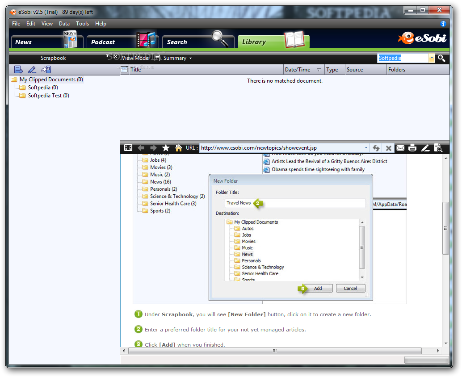Pin the Scrapbook panel
Screen dimensions: 462x377
click(x=107, y=57)
